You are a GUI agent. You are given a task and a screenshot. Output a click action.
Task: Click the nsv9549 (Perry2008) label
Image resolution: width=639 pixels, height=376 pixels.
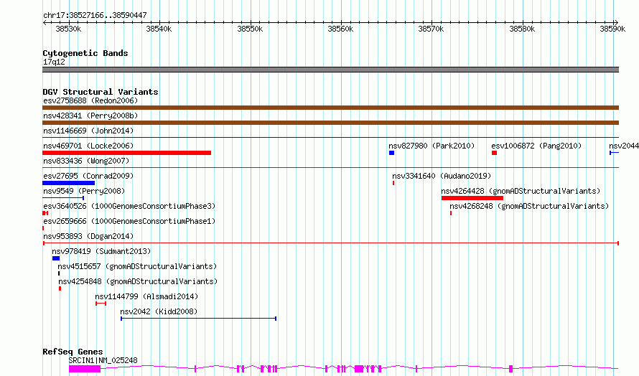84,191
